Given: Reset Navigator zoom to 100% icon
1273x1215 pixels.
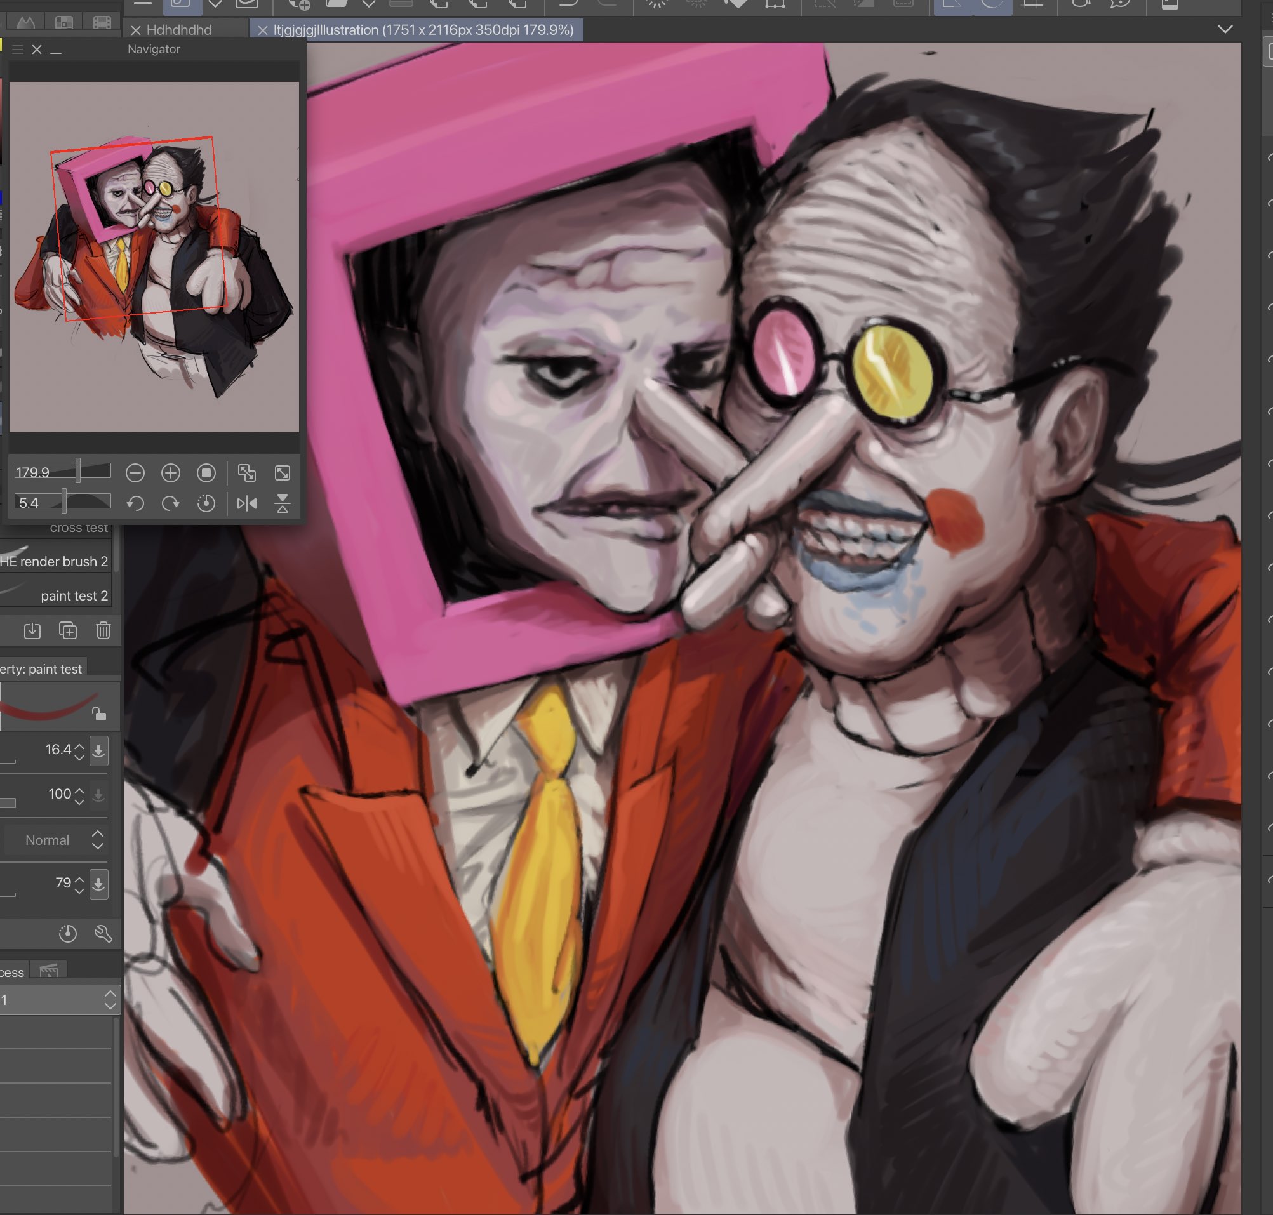Looking at the screenshot, I should click(x=206, y=473).
